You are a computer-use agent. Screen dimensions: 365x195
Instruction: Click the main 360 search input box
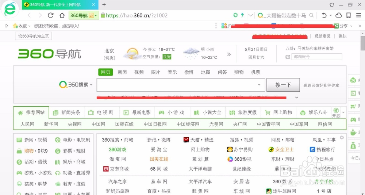(181, 85)
